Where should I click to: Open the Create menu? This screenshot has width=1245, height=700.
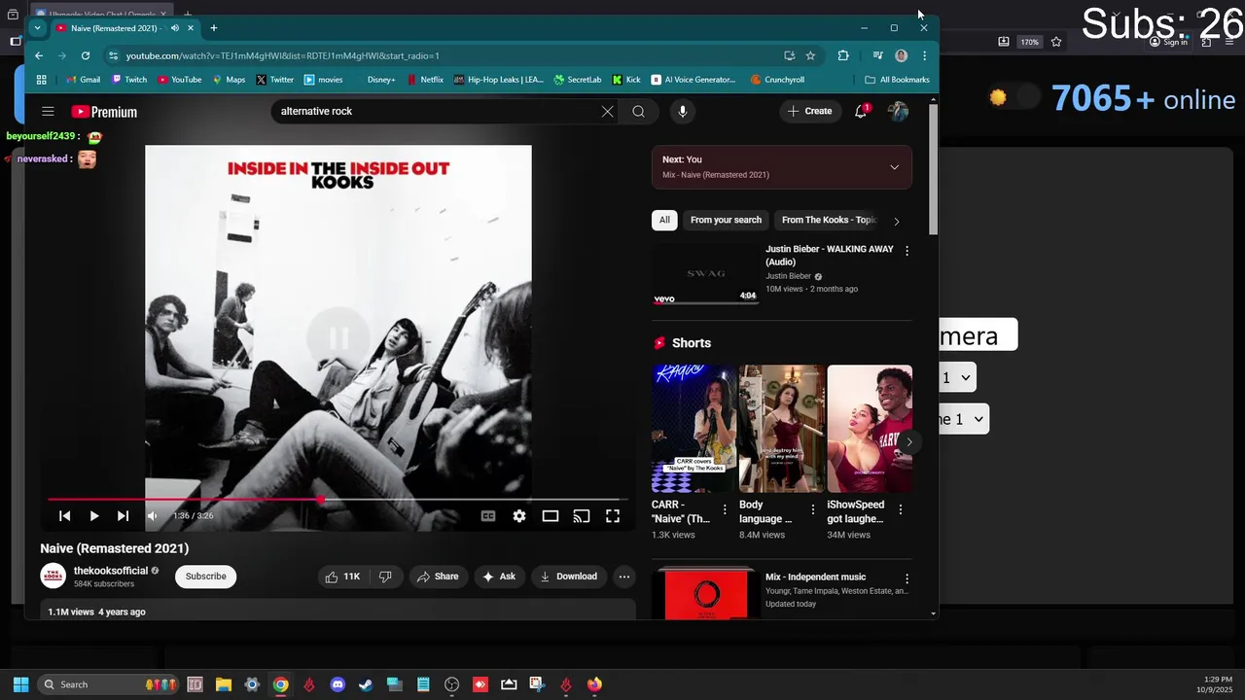coord(810,111)
